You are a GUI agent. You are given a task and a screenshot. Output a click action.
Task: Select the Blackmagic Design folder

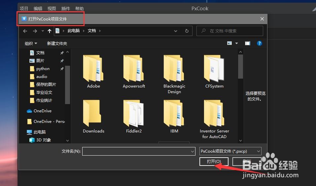pos(174,74)
